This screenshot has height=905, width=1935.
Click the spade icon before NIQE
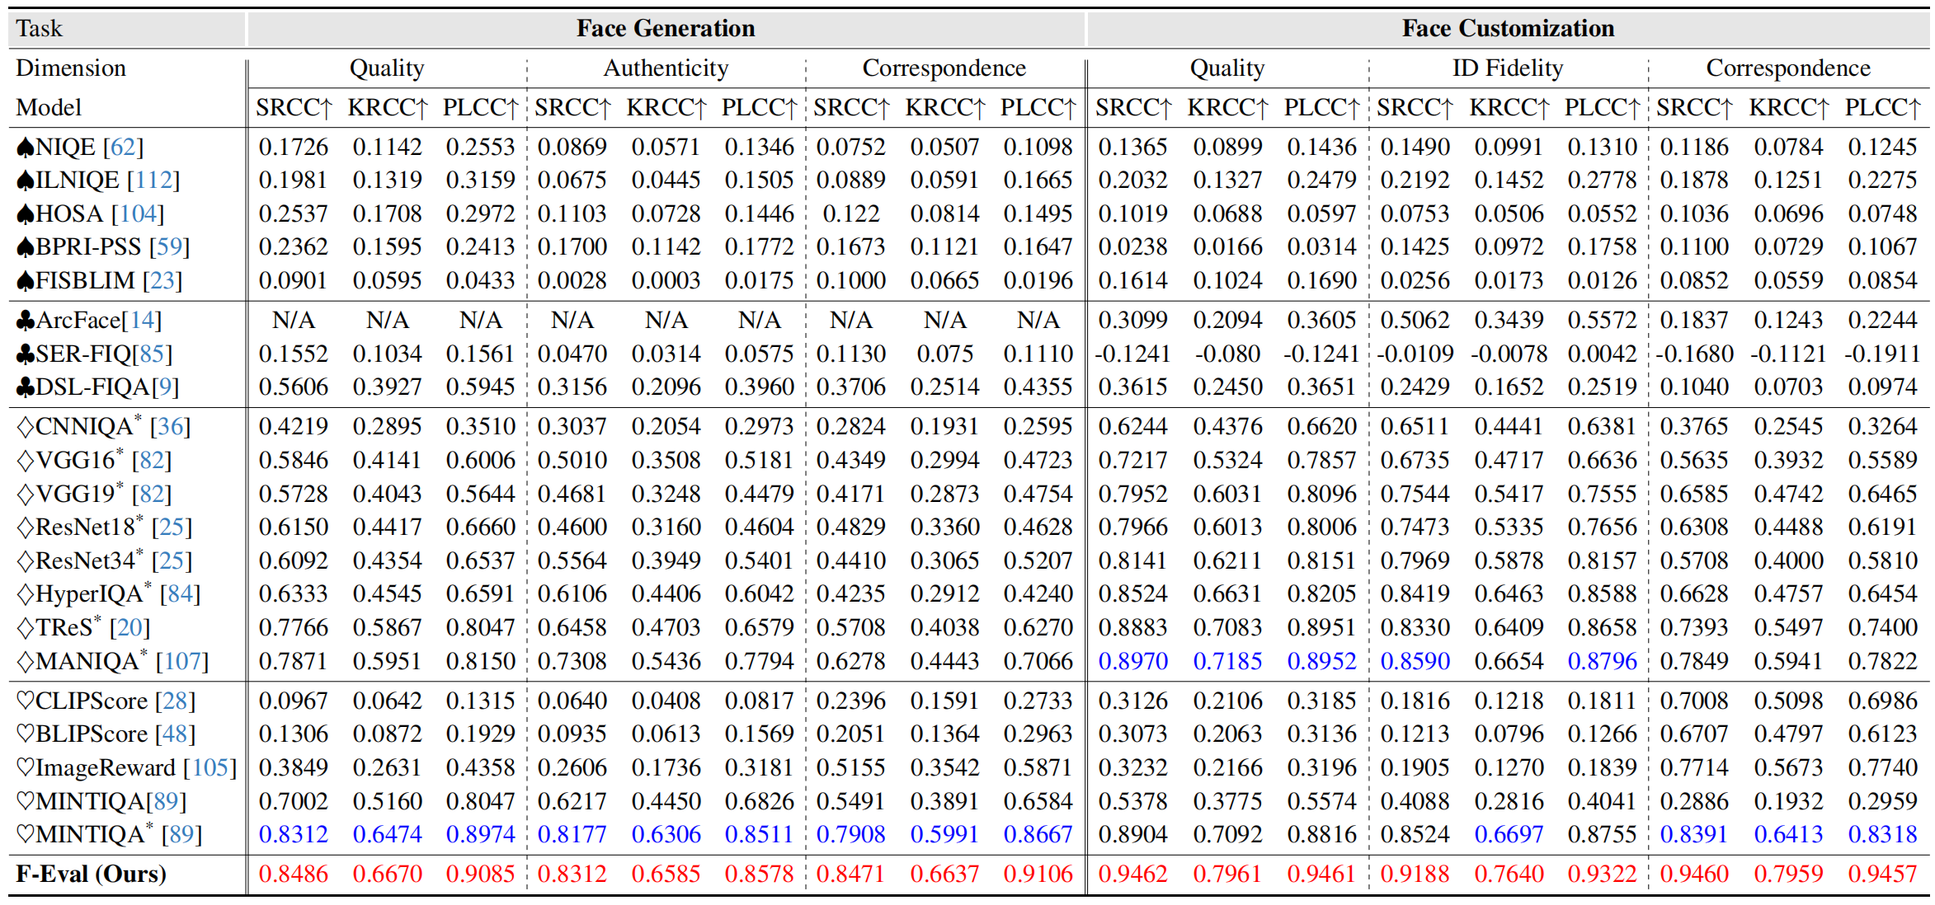[x=26, y=148]
